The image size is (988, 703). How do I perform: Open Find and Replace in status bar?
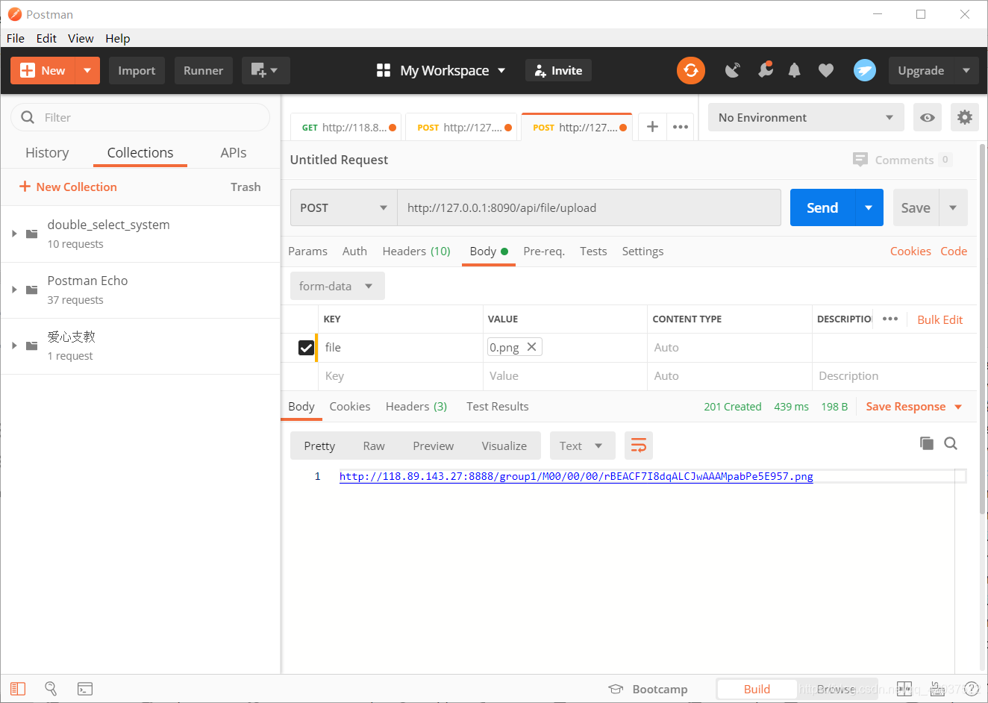tap(51, 689)
